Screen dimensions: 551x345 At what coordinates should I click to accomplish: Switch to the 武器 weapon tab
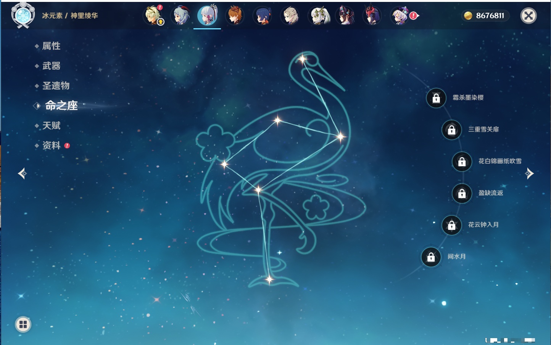point(51,66)
